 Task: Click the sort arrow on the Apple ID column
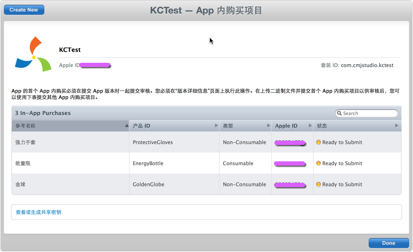310,125
